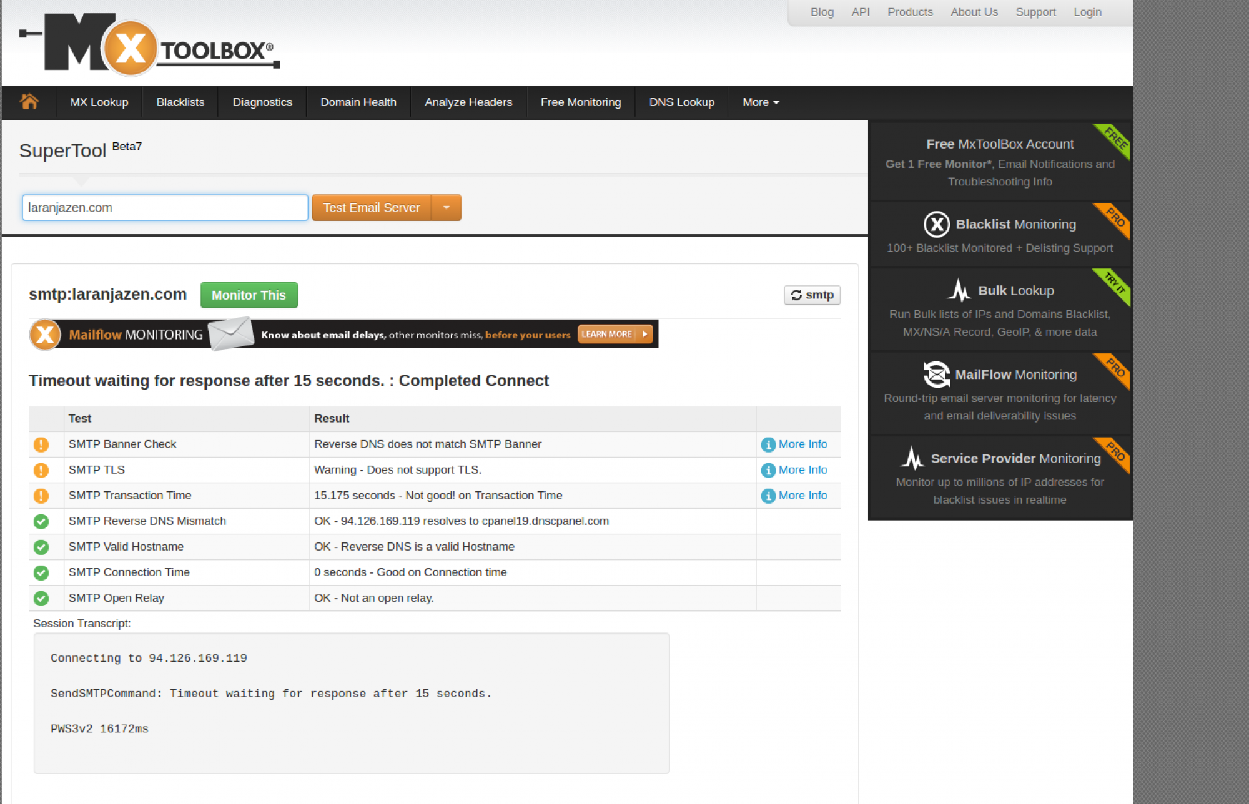Open MailFlow Monitoring promo heading
The width and height of the screenshot is (1249, 804).
(x=1015, y=375)
